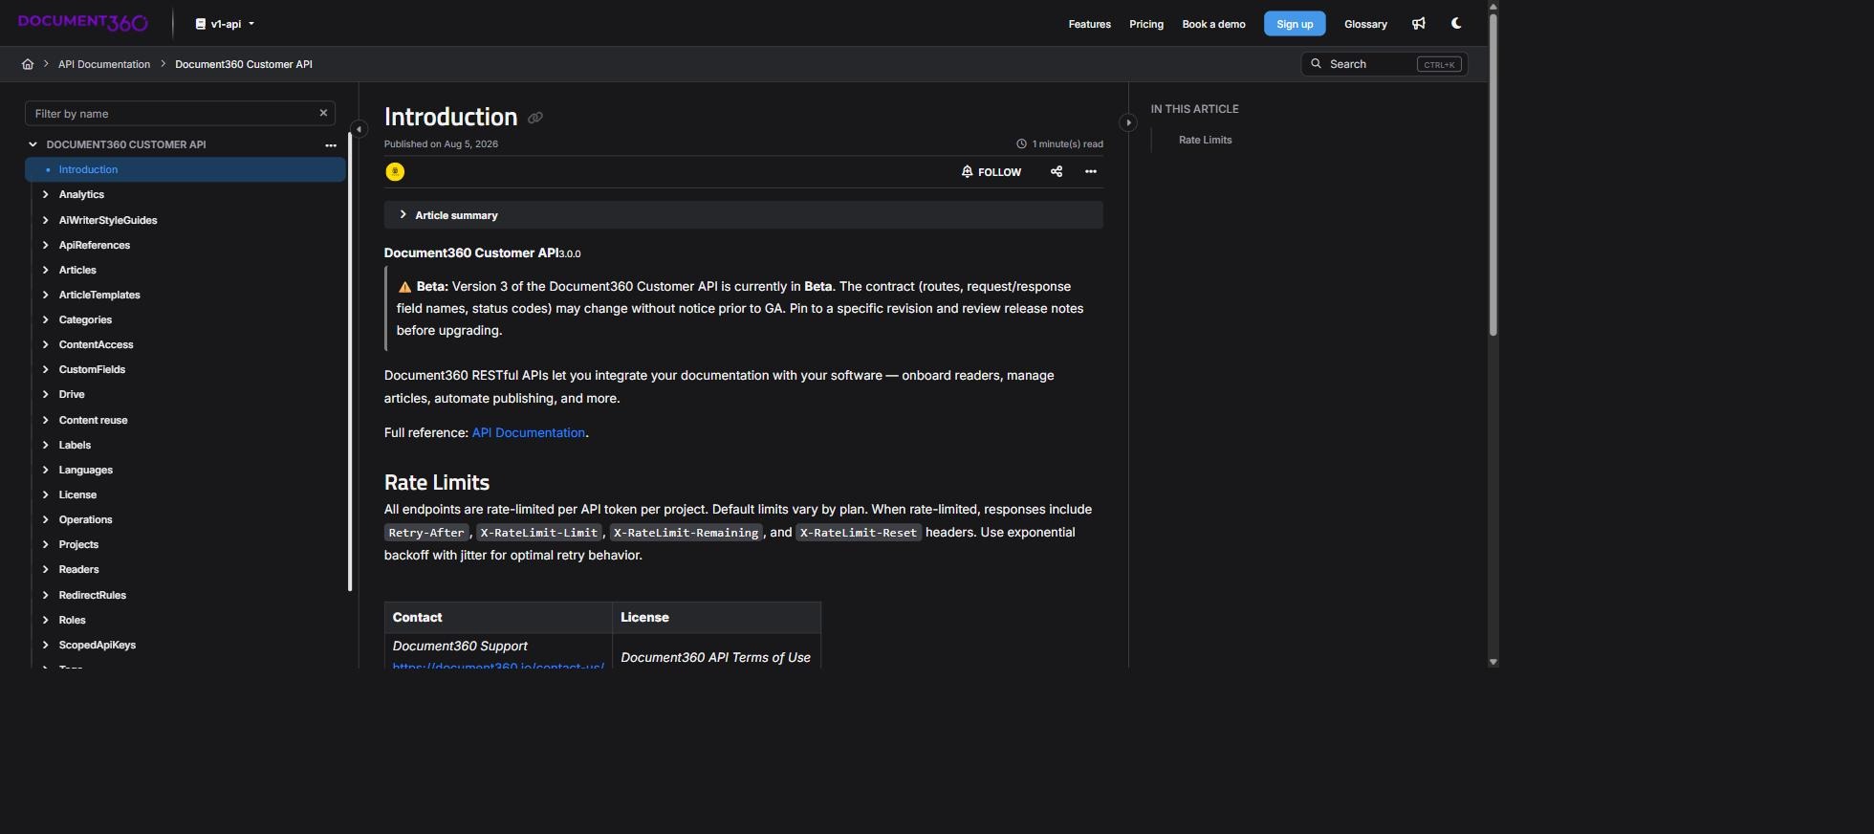Click Book a demo

point(1213,24)
